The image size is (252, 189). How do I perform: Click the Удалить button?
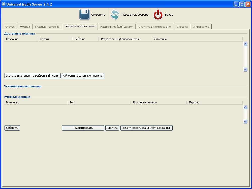tap(112, 128)
